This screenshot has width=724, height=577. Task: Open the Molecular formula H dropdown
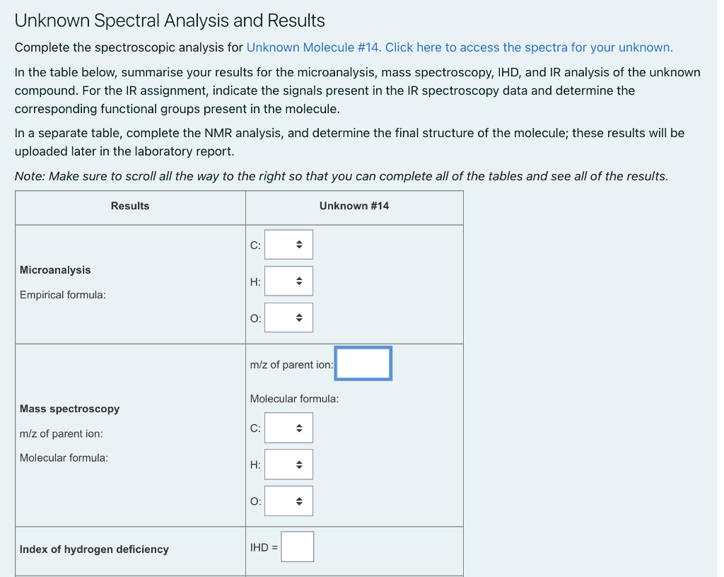click(x=288, y=464)
